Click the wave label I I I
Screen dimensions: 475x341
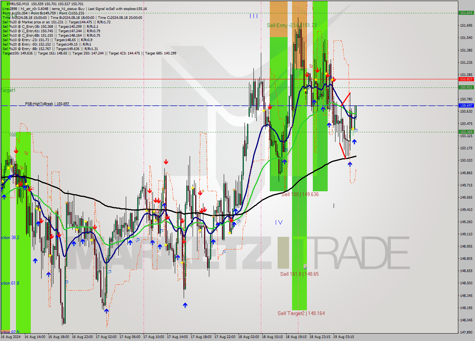pos(253,16)
